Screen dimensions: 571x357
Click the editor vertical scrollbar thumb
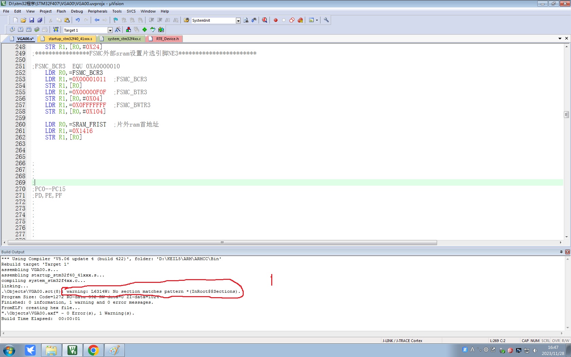[x=566, y=115]
